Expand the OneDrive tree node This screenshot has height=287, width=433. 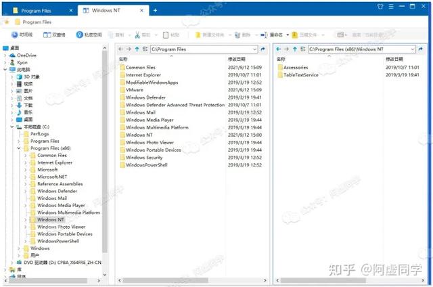pyautogui.click(x=5, y=56)
